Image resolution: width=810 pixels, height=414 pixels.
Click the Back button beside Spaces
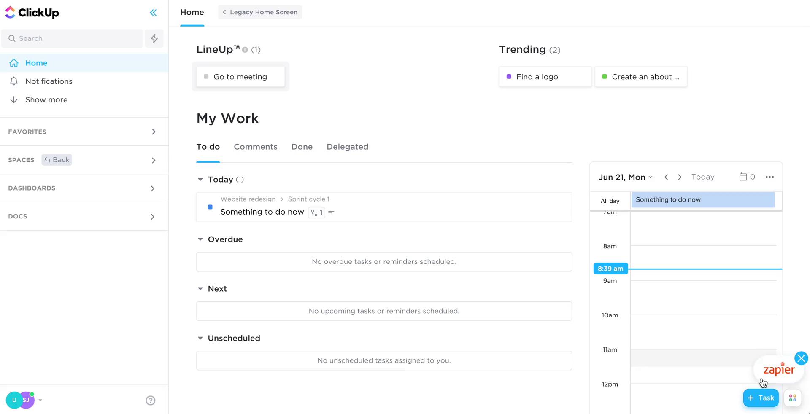tap(57, 160)
